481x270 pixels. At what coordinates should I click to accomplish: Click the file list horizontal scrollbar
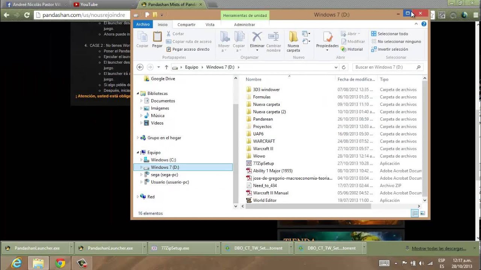[308, 206]
